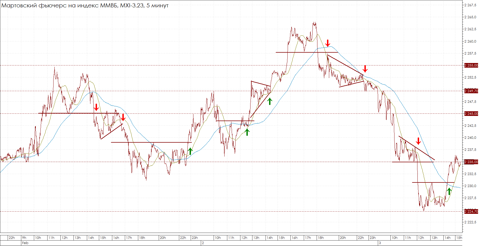
Task: Click the 2 260,0 price axis label
Action: (x=470, y=41)
